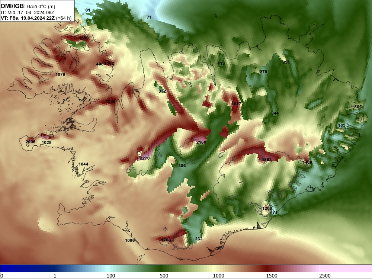Click the 1028 map label
This screenshot has width=372, height=279.
(46, 142)
